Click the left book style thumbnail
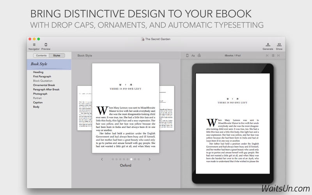Screen dimensions: 312x195 pos(85,108)
